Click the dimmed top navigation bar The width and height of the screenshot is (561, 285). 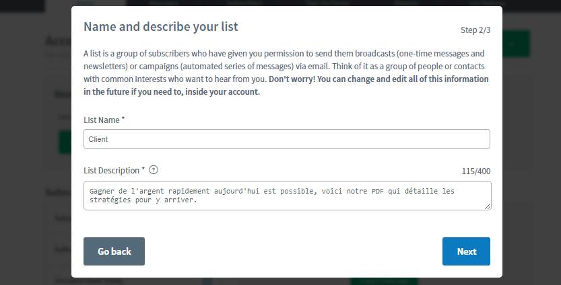(x=280, y=3)
